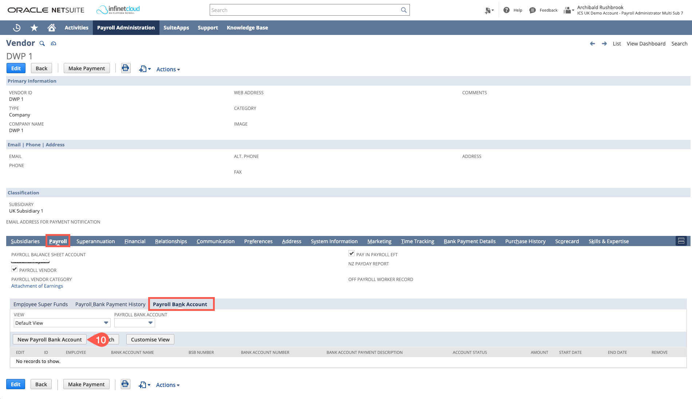The width and height of the screenshot is (692, 399).
Task: Click the Feedback speech bubble icon
Action: point(533,10)
